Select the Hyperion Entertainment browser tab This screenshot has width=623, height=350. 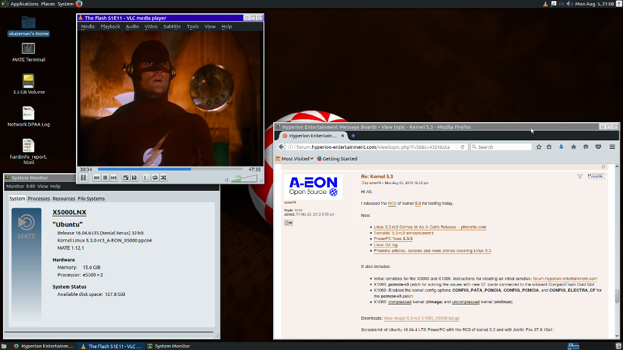coord(313,136)
